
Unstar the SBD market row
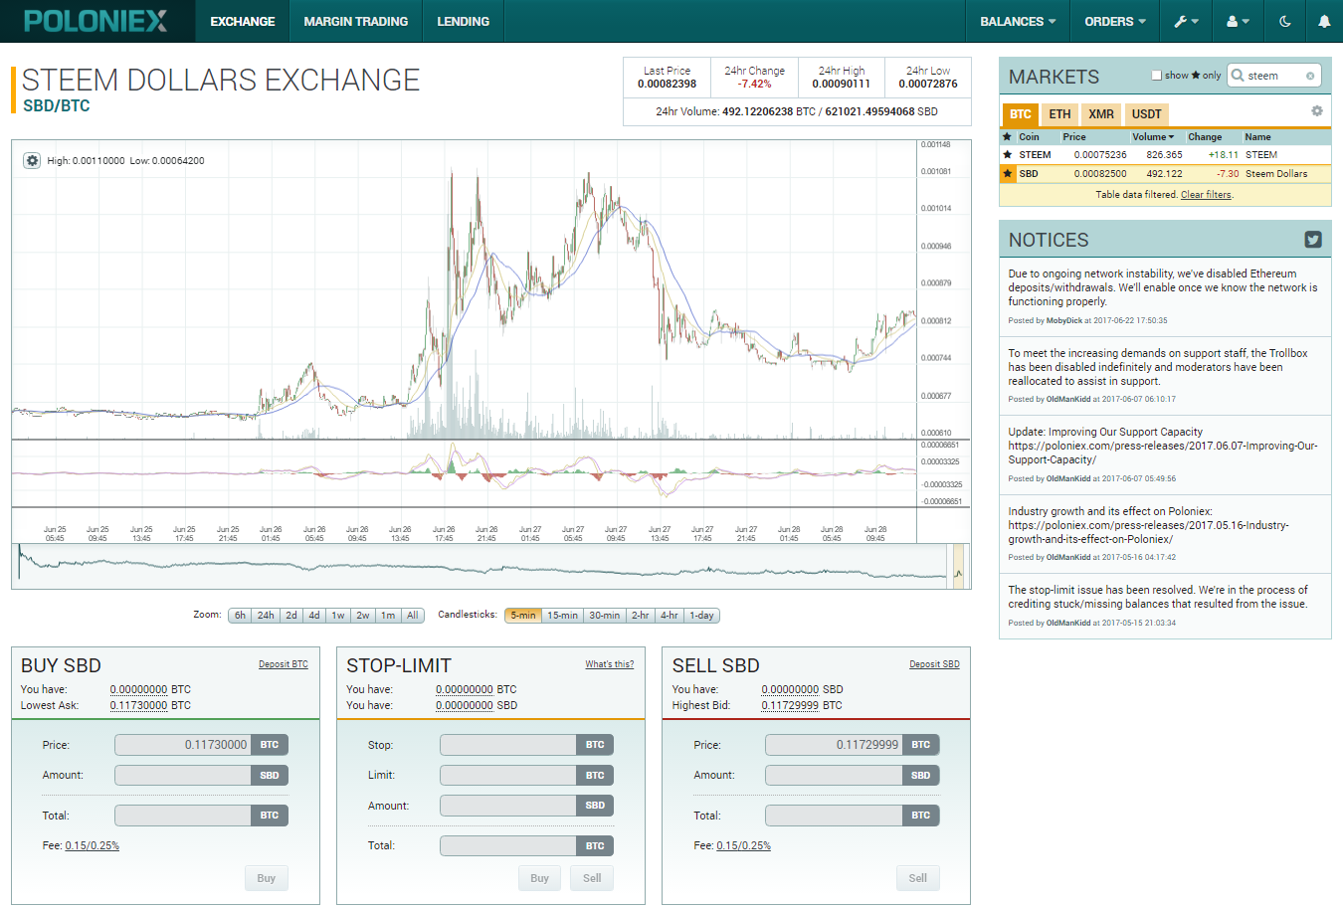[x=1007, y=173]
